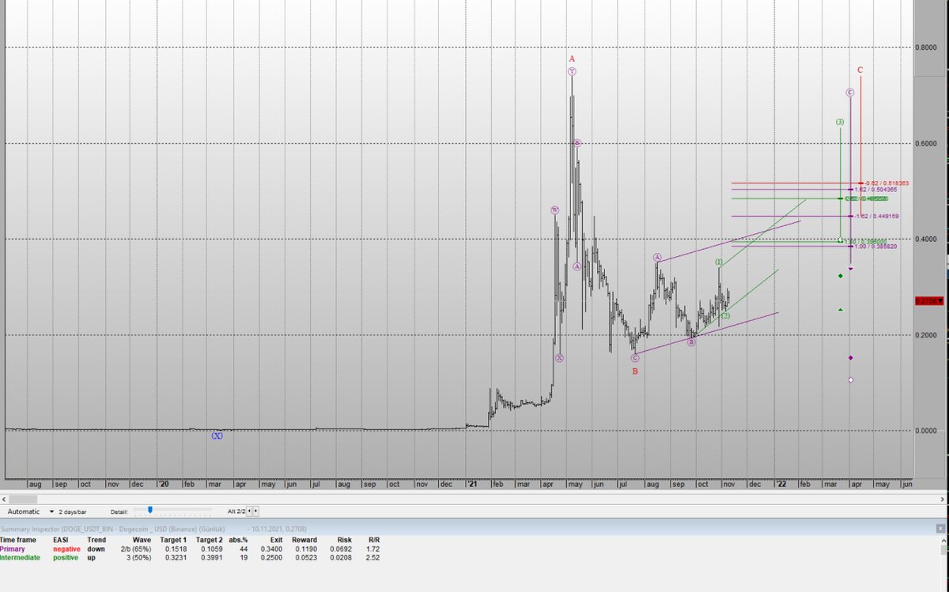Select the circled W wave label
Screen dimensions: 949x592
(x=554, y=210)
